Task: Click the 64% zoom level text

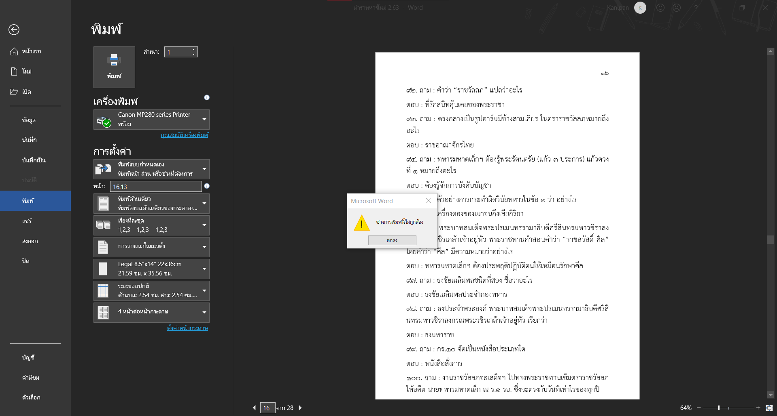Action: click(686, 408)
